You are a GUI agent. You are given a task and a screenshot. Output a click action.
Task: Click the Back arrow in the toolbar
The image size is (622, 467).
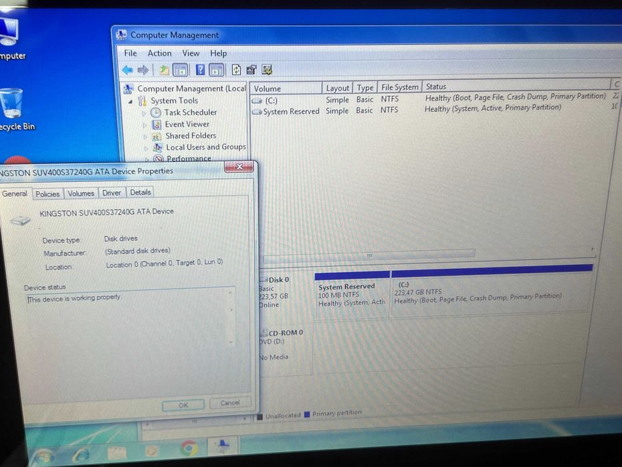coord(127,70)
